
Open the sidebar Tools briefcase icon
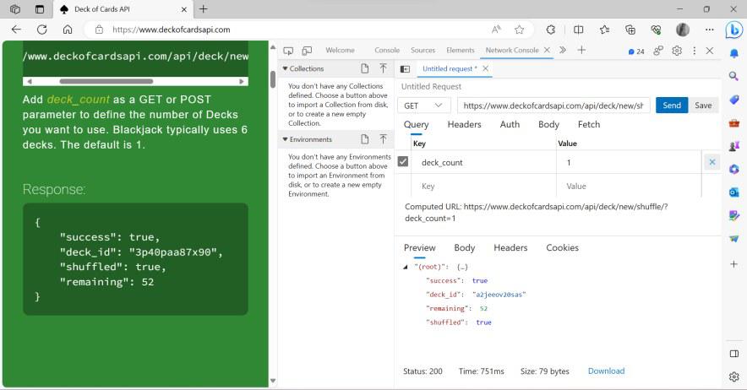(734, 123)
